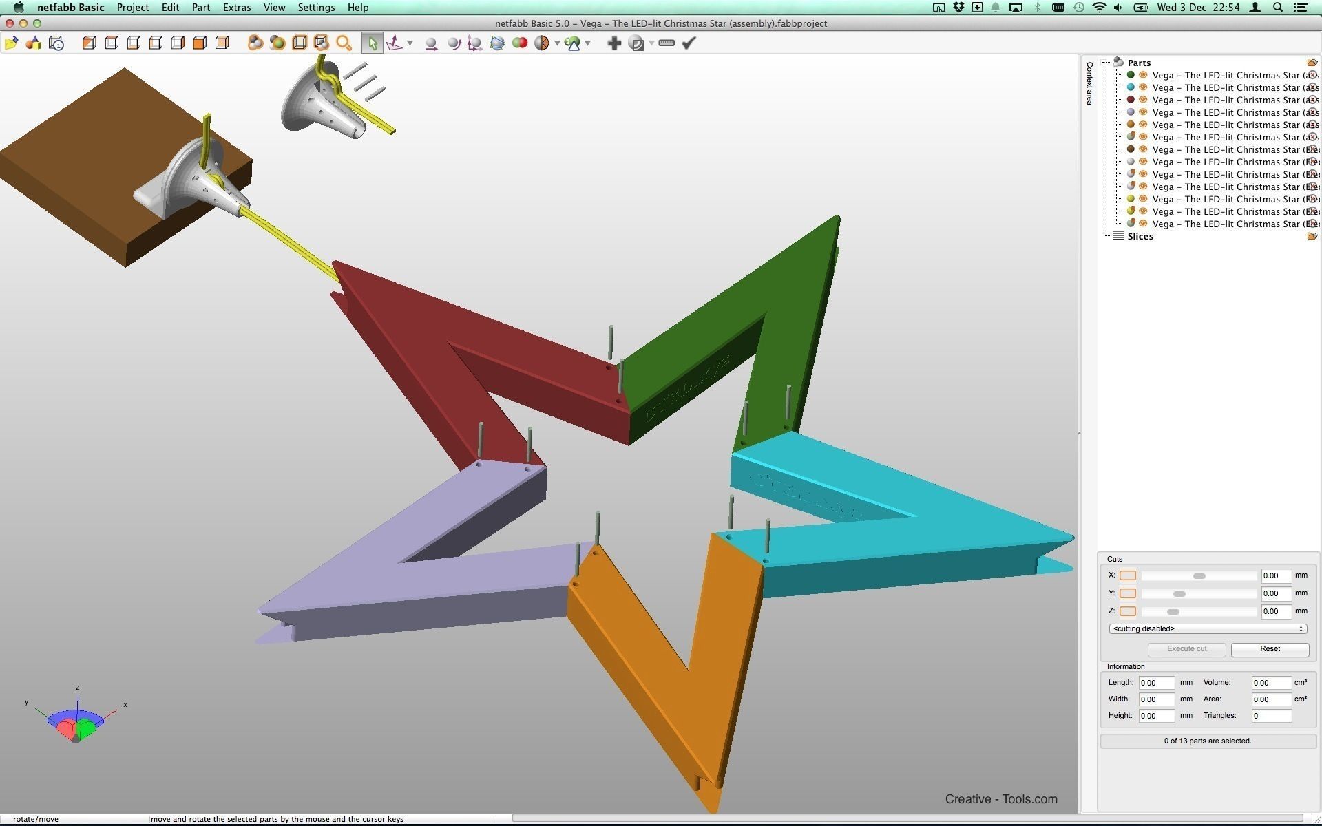The height and width of the screenshot is (826, 1322).
Task: Open the Extras menu
Action: coord(236,8)
